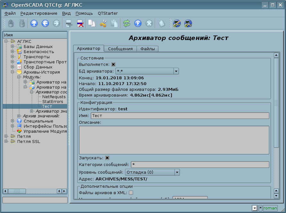
Task: Copy the item with the copy icon
Action: pyautogui.click(x=92, y=23)
